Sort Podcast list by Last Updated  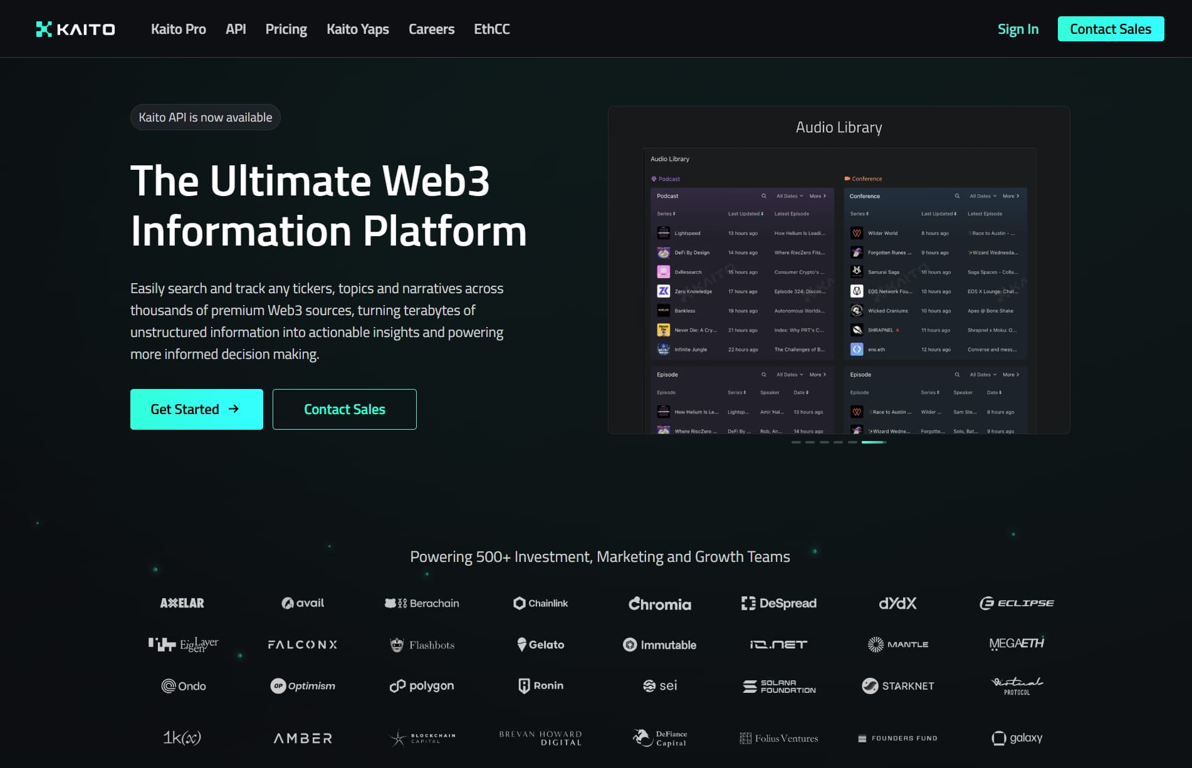point(745,214)
